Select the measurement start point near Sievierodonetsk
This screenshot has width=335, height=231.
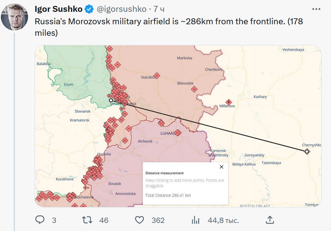tap(111, 100)
